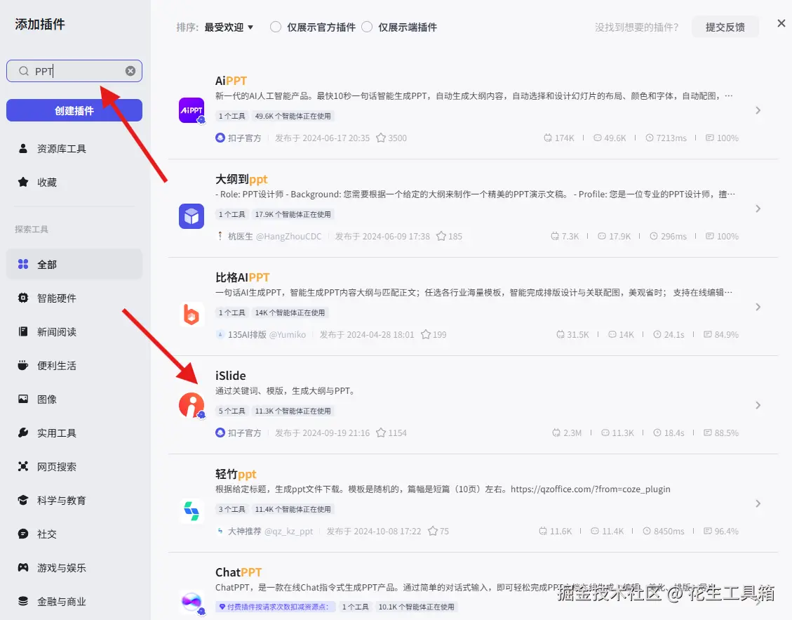Expand the AiPPT row chevron
The width and height of the screenshot is (792, 620).
(758, 110)
